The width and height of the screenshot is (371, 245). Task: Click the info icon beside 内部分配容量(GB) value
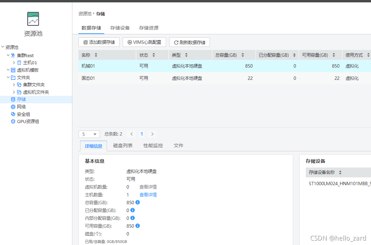coord(132,218)
